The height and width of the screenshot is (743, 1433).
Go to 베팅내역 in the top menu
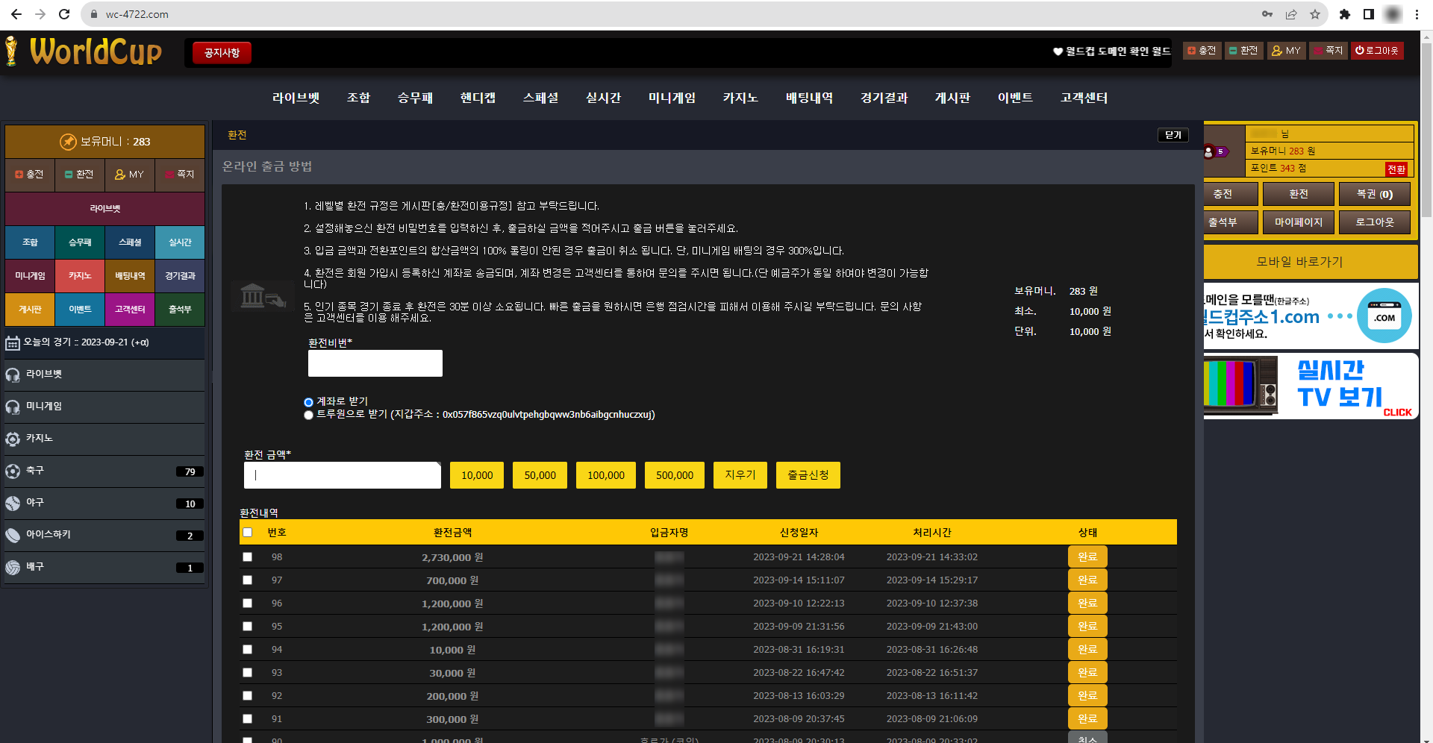coord(809,98)
